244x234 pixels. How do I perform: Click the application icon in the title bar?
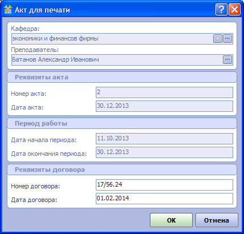pos(8,9)
